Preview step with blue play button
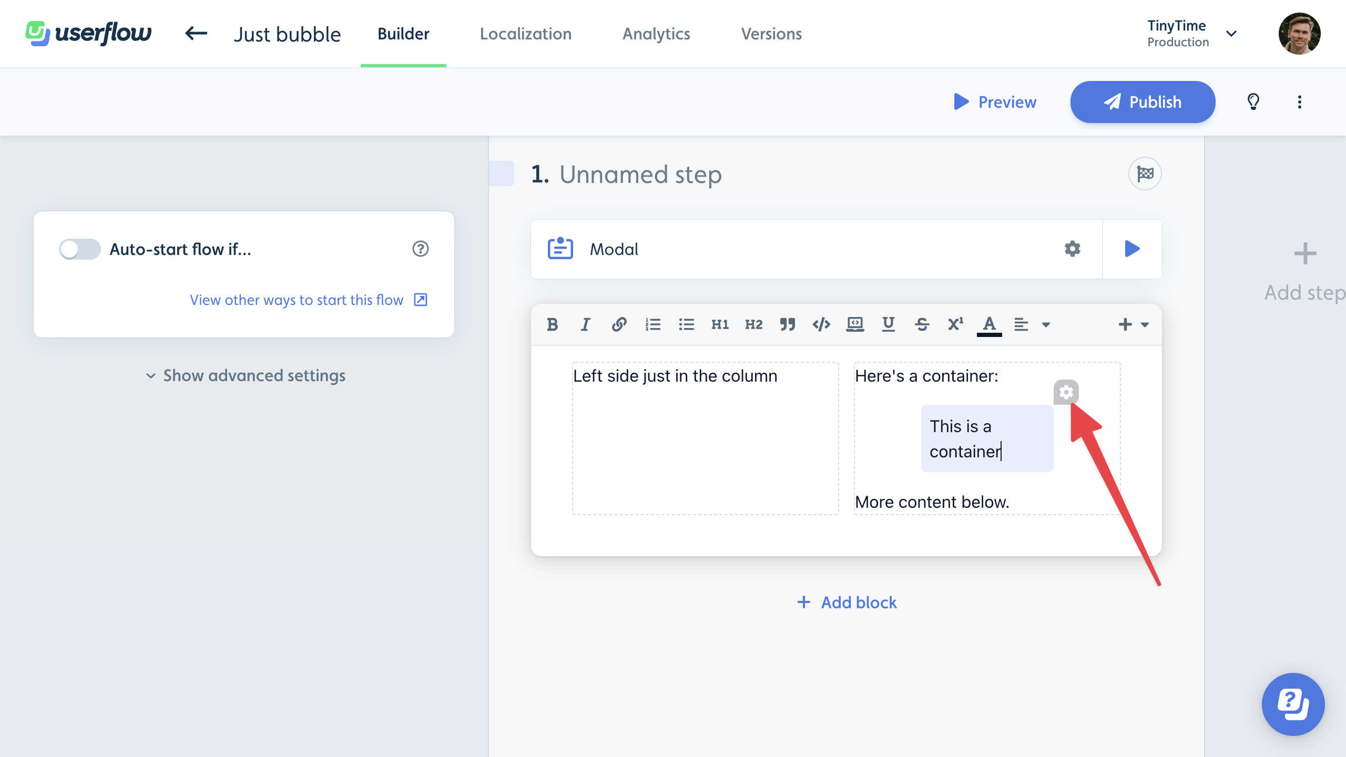This screenshot has width=1346, height=757. point(1132,249)
